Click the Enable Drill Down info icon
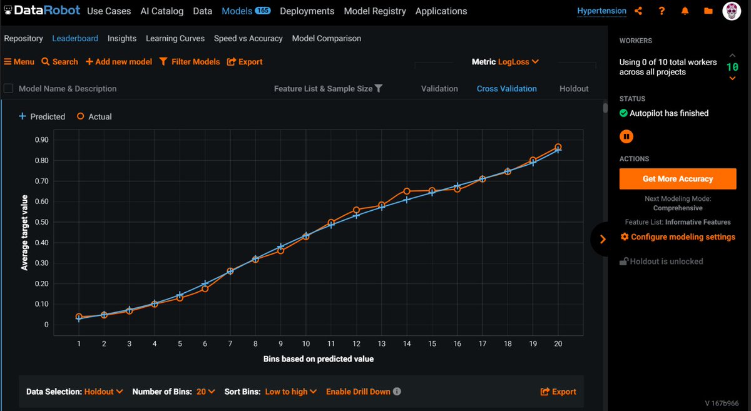This screenshot has width=751, height=411. coord(397,392)
